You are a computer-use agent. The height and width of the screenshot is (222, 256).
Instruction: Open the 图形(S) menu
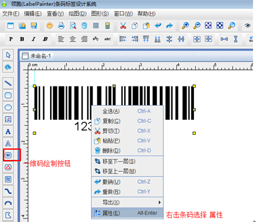(100, 14)
